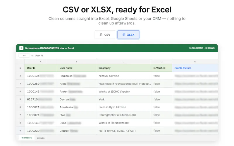
Task: Click the Нежинский государственный biography cell
Action: click(x=123, y=84)
